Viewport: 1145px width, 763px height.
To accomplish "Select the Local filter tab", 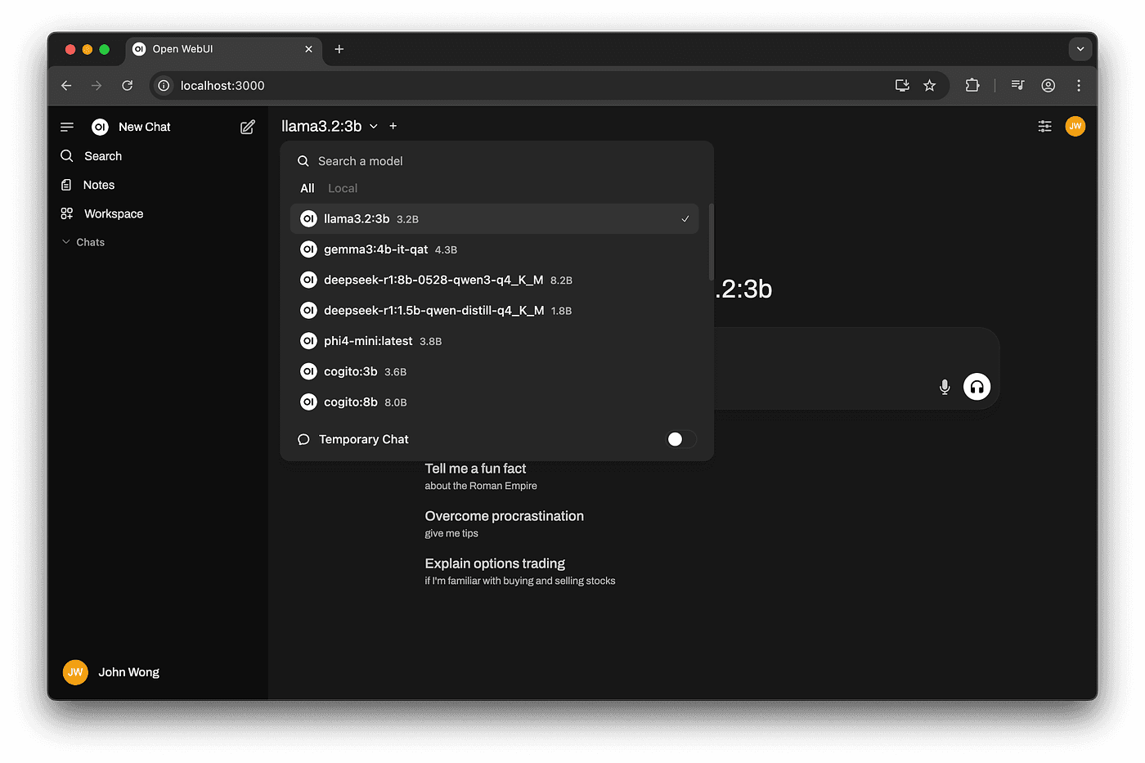I will tap(343, 188).
